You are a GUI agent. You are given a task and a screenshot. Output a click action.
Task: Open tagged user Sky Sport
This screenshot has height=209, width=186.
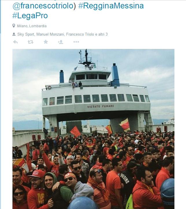26,34
